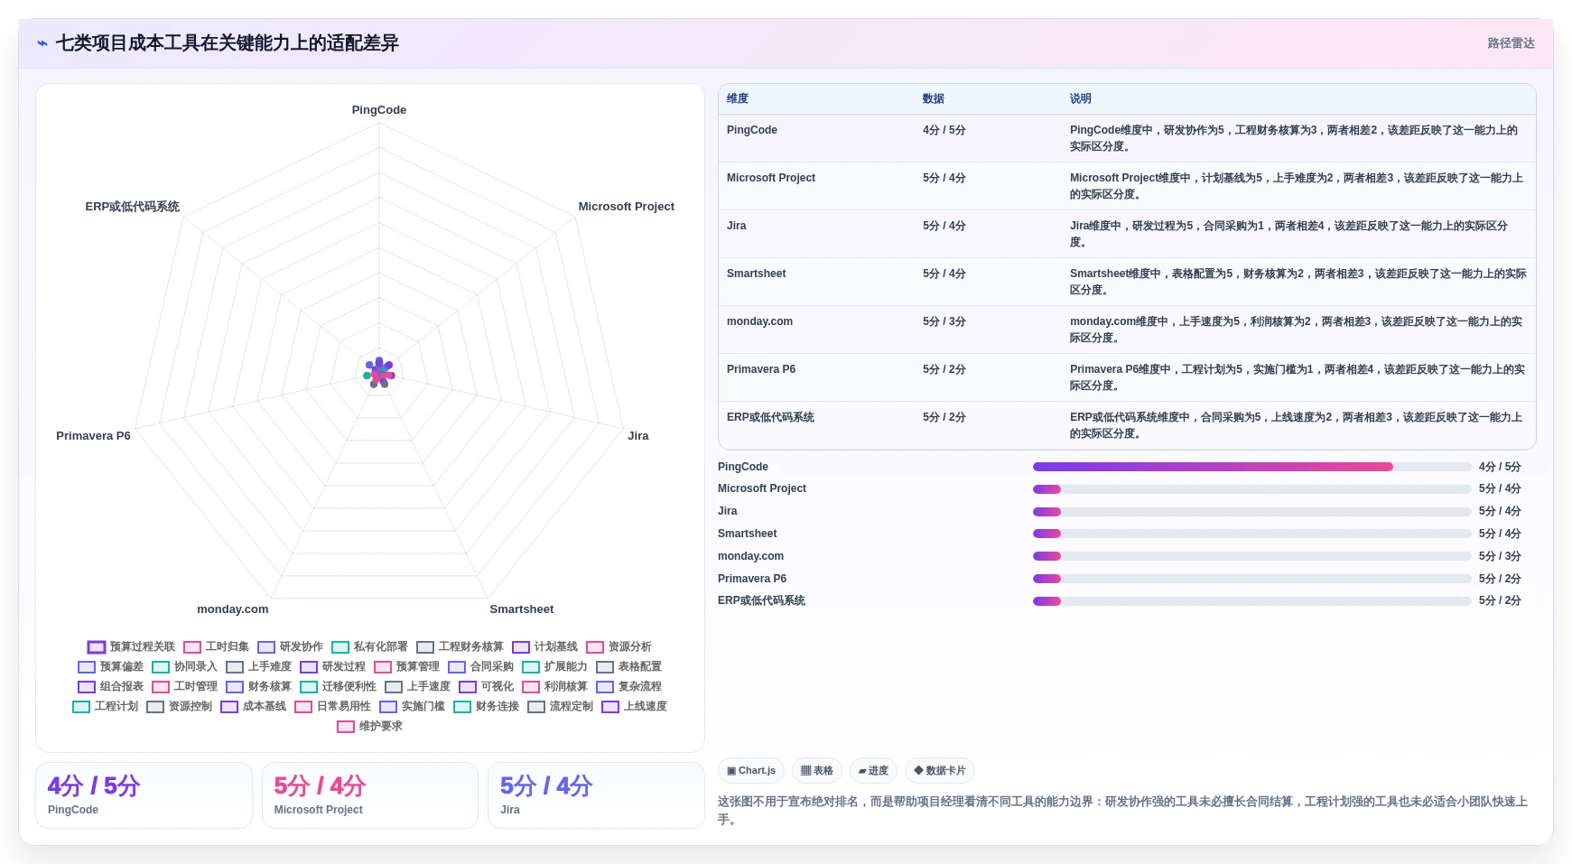1572x864 pixels.
Task: Click the 路径雷达 label in the header
Action: click(1511, 43)
